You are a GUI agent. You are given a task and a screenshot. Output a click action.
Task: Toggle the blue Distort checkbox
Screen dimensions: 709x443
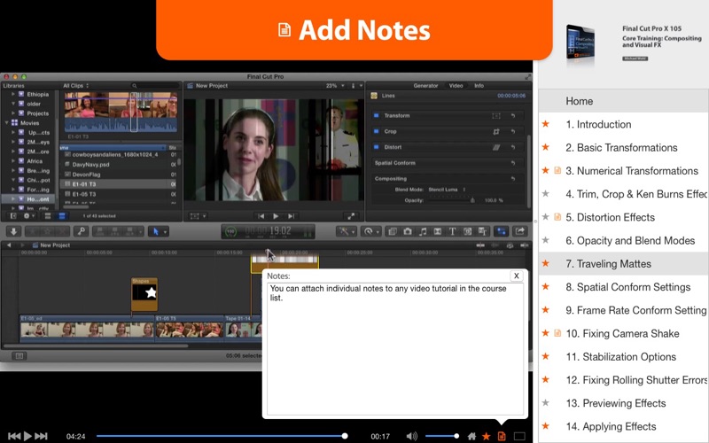pos(376,147)
